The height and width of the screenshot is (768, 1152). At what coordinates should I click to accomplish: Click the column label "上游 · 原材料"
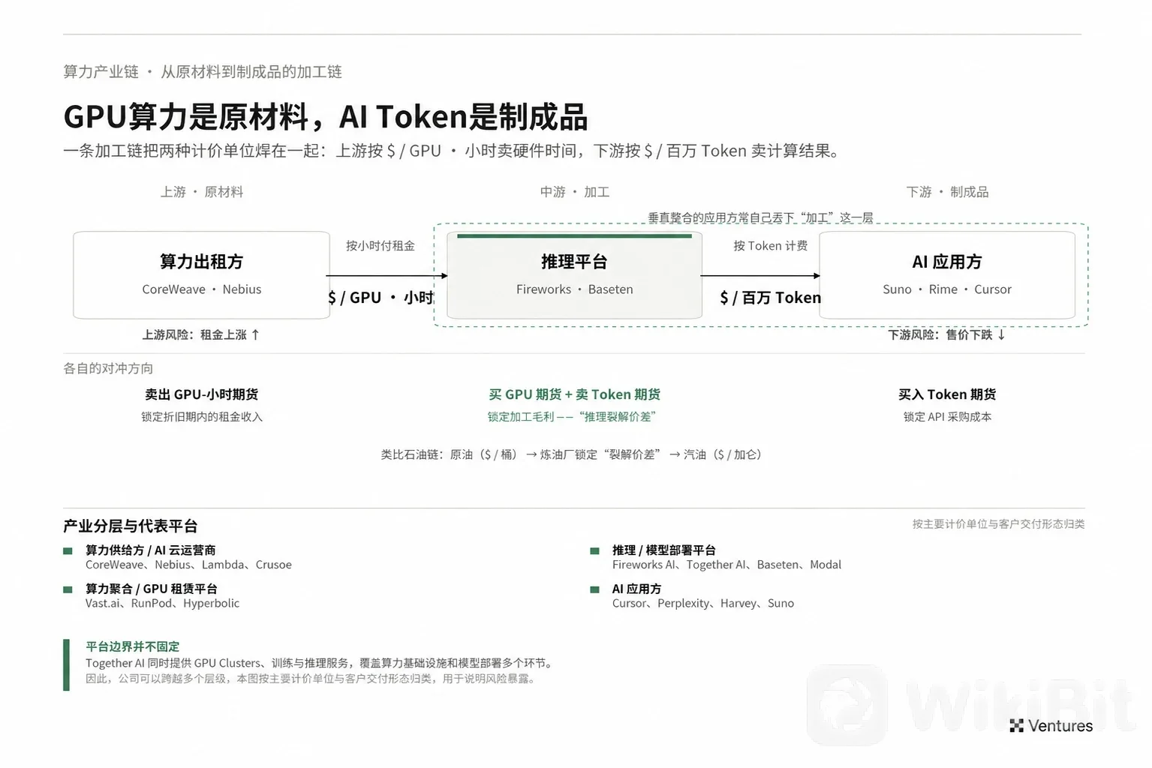coord(202,192)
